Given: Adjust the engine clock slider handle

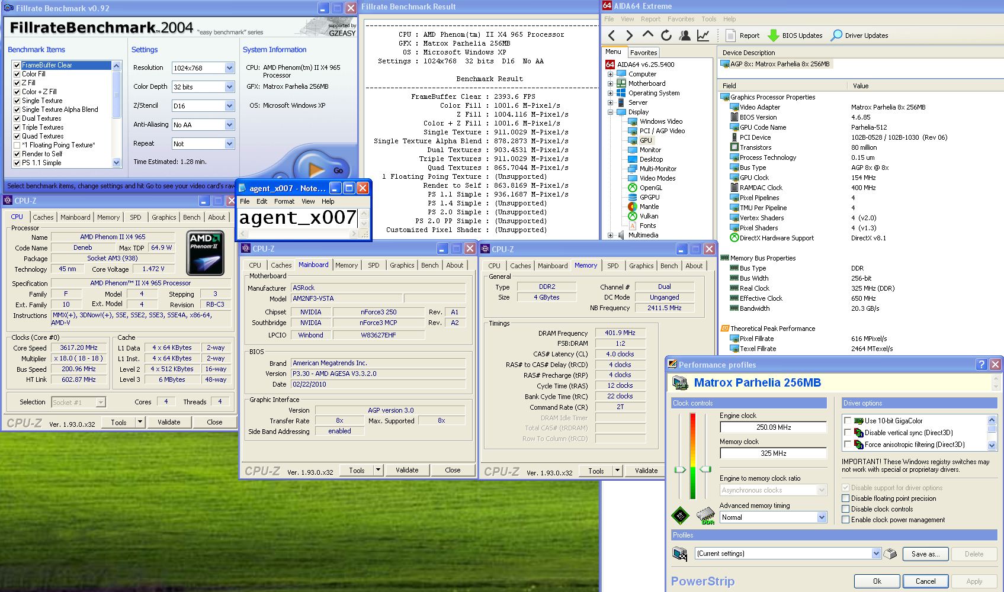Looking at the screenshot, I should [680, 469].
